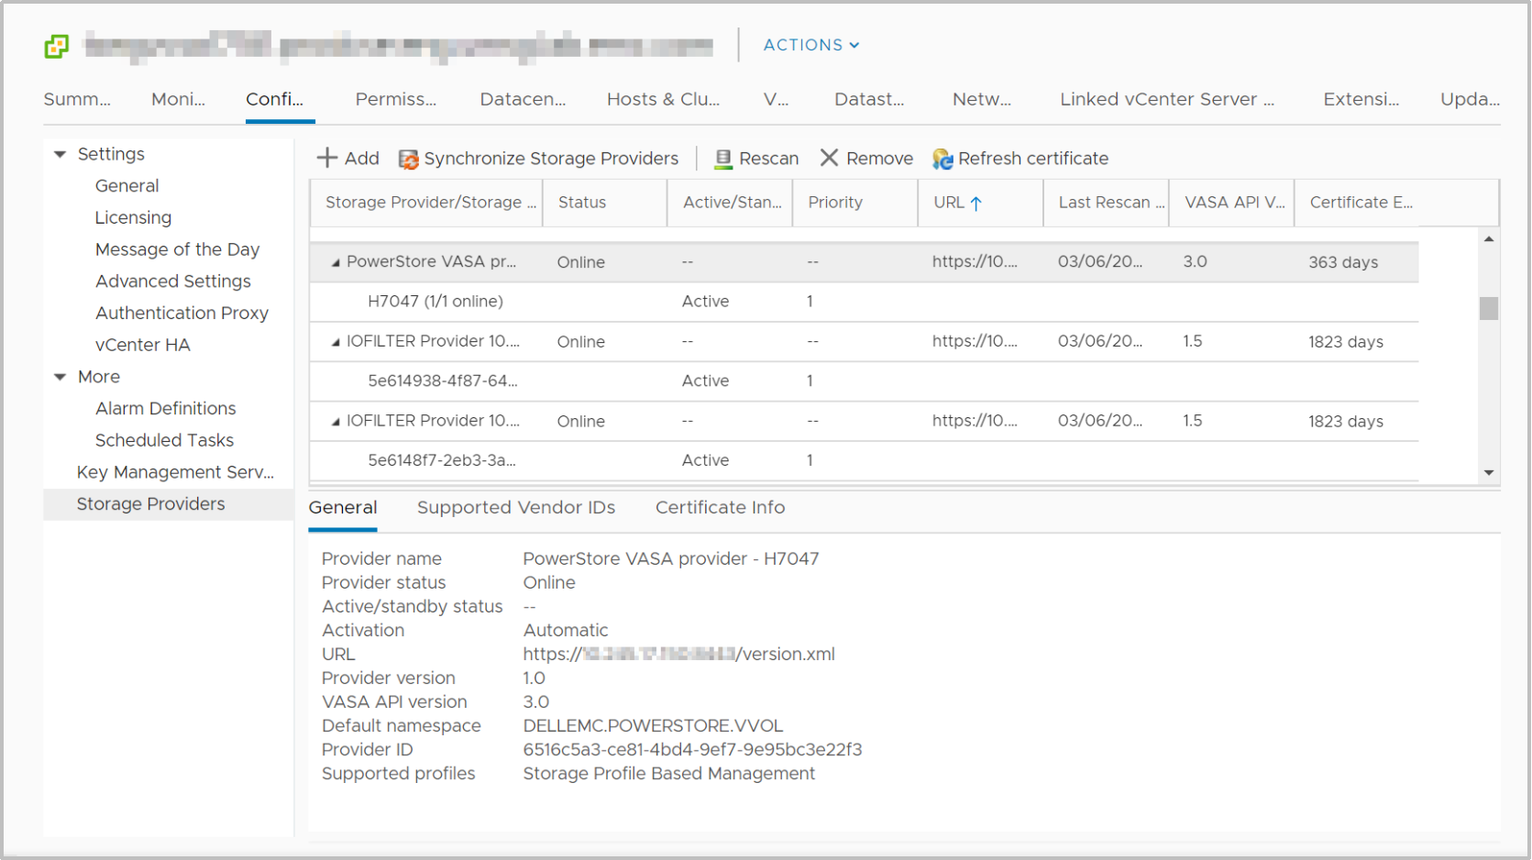This screenshot has width=1532, height=860.
Task: Click the table vertical scrollbar thumb
Action: pyautogui.click(x=1489, y=309)
